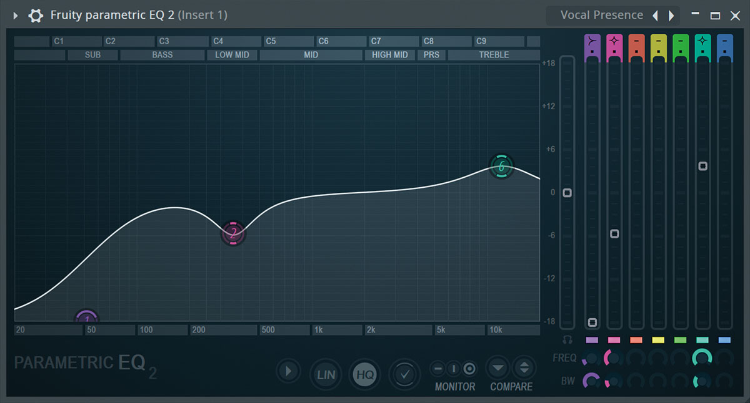Click band 2 pink node on graph
The height and width of the screenshot is (403, 750).
[x=233, y=234]
